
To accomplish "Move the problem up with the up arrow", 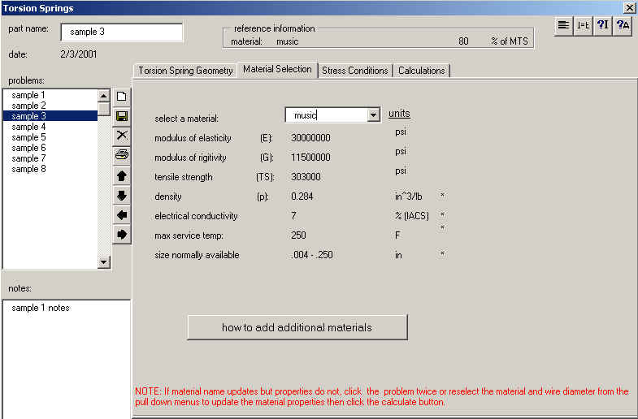I will coord(122,175).
